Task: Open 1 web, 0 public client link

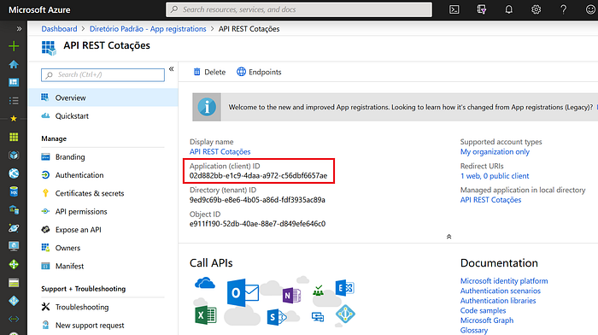Action: 495,176
